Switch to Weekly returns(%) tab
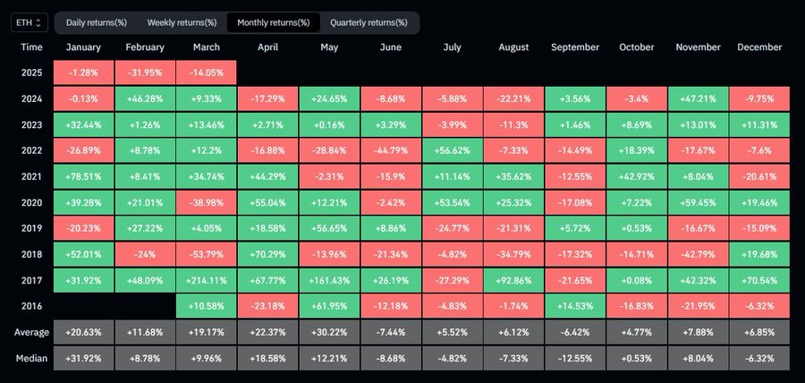This screenshot has width=805, height=383. coord(182,21)
